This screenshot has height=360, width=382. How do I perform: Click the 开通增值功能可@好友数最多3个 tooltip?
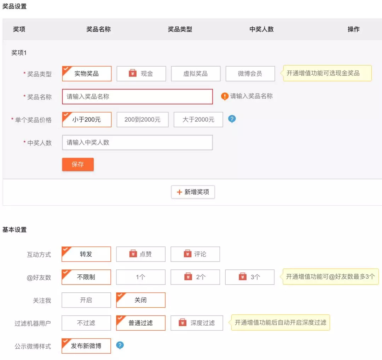coord(330,277)
